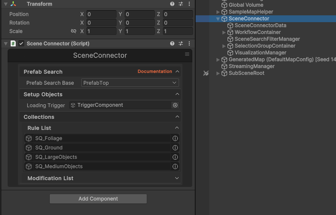The height and width of the screenshot is (215, 336).
Task: Click the Add Component button
Action: point(98,199)
